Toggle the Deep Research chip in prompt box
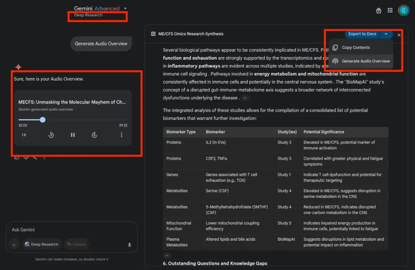This screenshot has width=415, height=270. tap(41, 244)
